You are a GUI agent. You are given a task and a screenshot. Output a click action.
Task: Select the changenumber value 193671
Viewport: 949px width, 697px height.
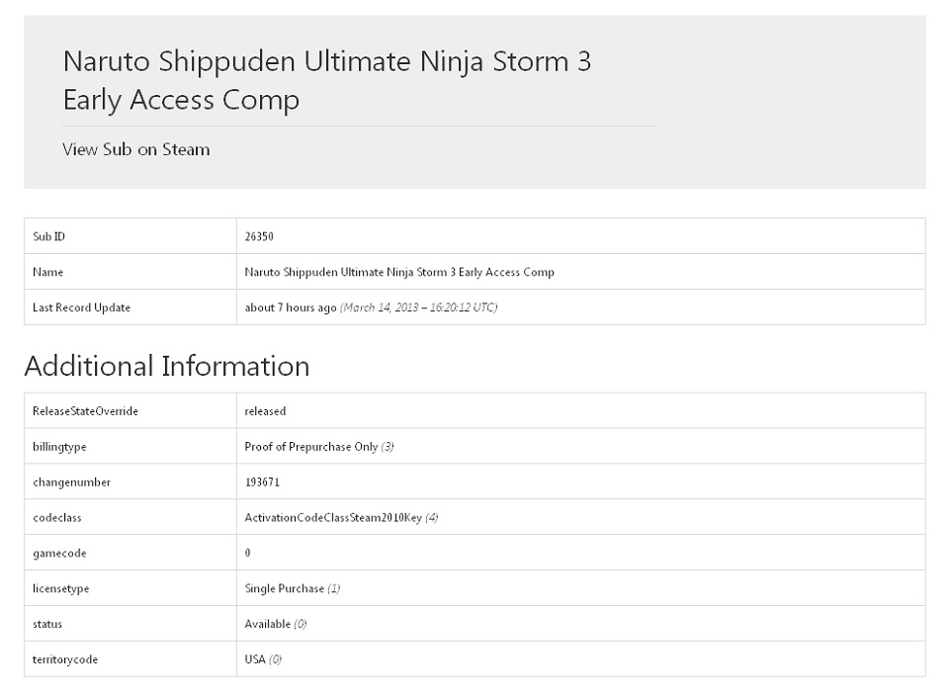262,482
